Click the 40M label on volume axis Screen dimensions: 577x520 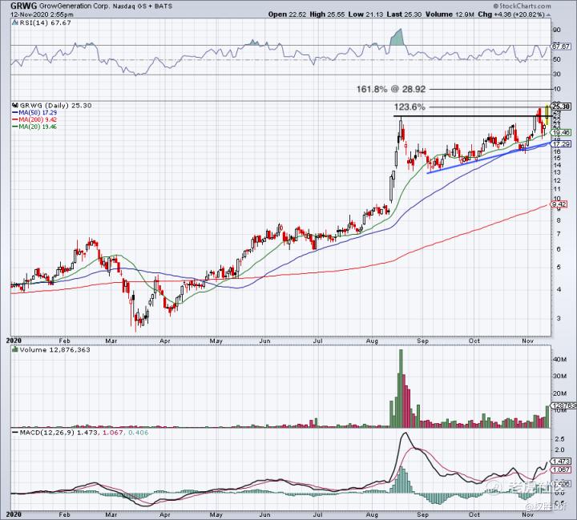(559, 359)
